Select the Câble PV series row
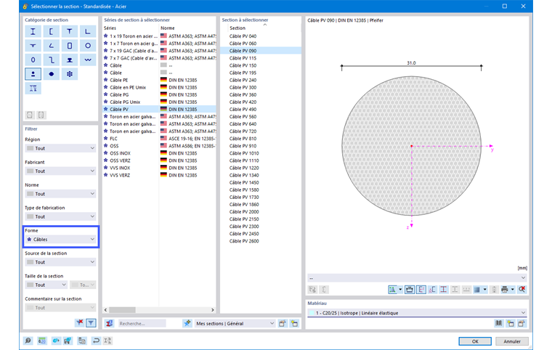The image size is (552, 350). point(159,109)
